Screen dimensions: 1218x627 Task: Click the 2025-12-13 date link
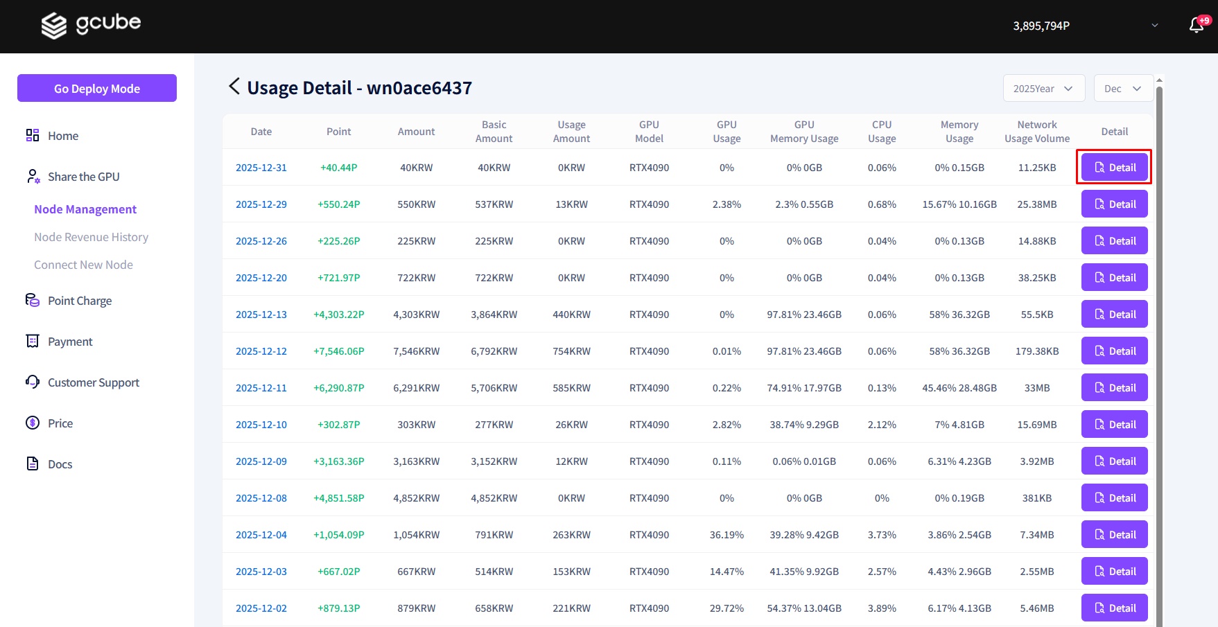click(261, 315)
